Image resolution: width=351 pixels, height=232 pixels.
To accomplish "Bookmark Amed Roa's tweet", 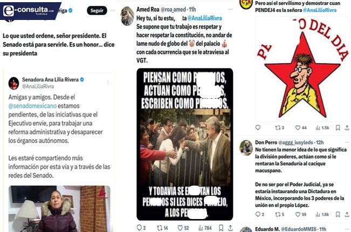I will pos(221,228).
